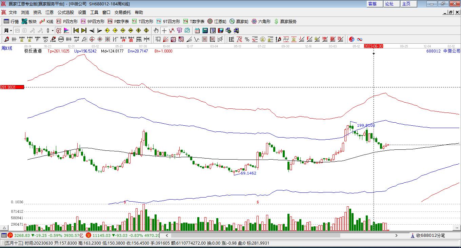Screen dimensions: 461x248
Task: Open the T数字表 number table
Action: tap(194, 21)
